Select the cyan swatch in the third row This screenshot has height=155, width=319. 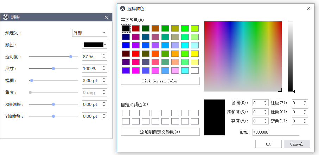click(x=185, y=45)
